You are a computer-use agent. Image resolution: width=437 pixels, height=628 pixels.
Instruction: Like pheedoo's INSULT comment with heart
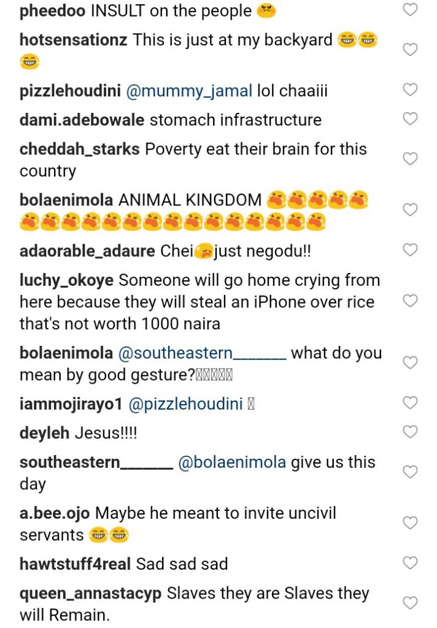(x=409, y=10)
